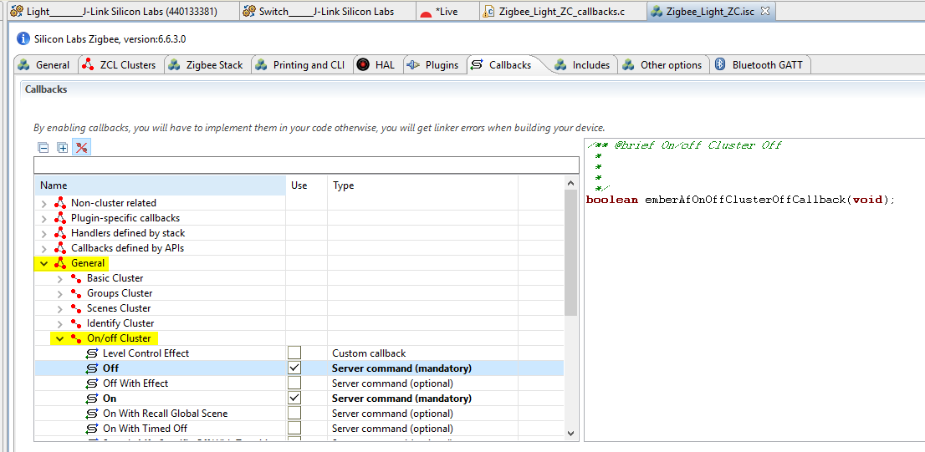Click the expand all tree icon
Screen dimensions: 925x452
[63, 148]
